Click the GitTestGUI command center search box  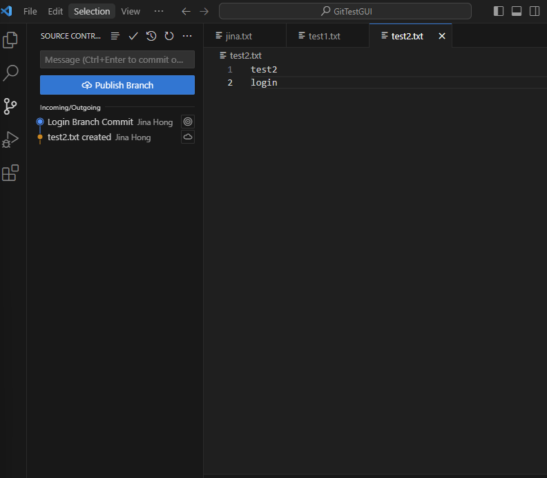(x=345, y=12)
